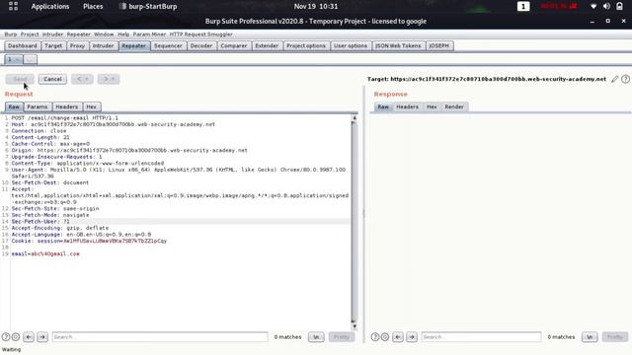The height and width of the screenshot is (355, 632).
Task: Open response search help icon
Action: (375, 337)
